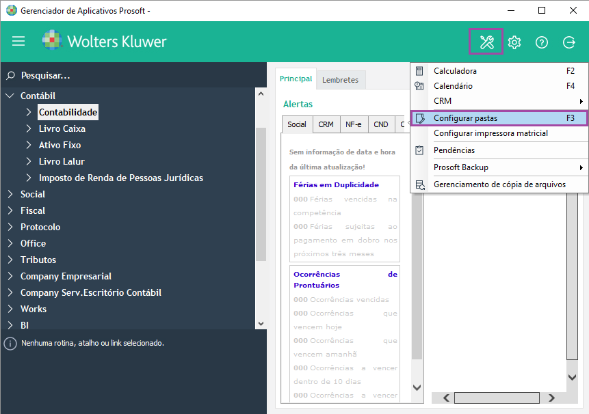Viewport: 589px width, 414px height.
Task: Click tree panel scroll down arrow
Action: coord(261,324)
